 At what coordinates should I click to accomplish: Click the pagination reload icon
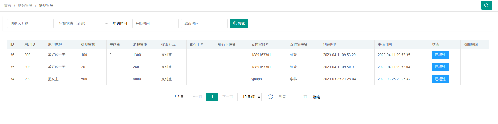pyautogui.click(x=270, y=97)
